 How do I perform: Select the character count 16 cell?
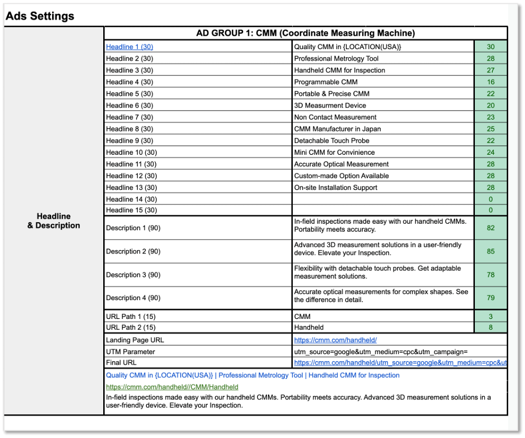tap(490, 82)
